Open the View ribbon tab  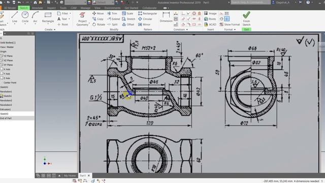(x=97, y=8)
